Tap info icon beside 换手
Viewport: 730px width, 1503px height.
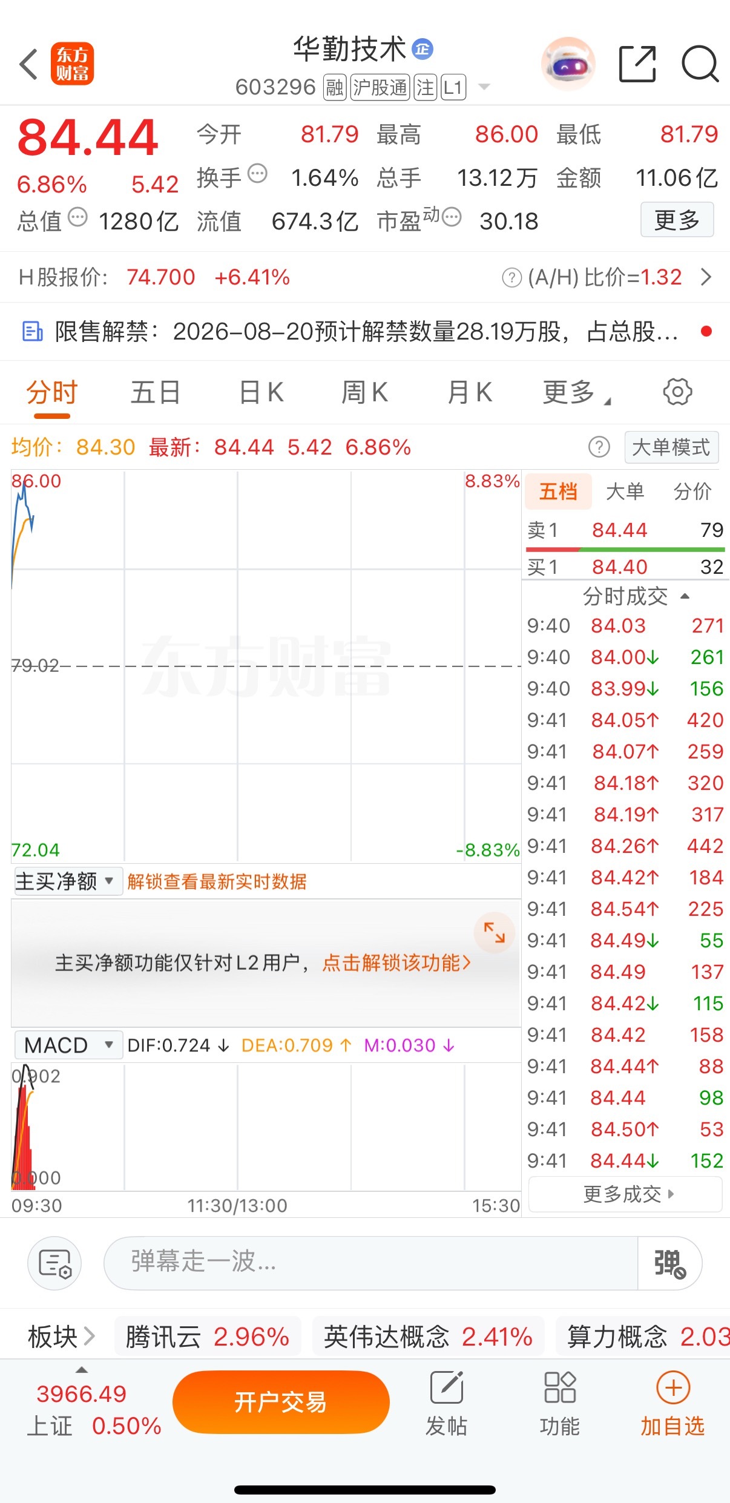click(258, 174)
